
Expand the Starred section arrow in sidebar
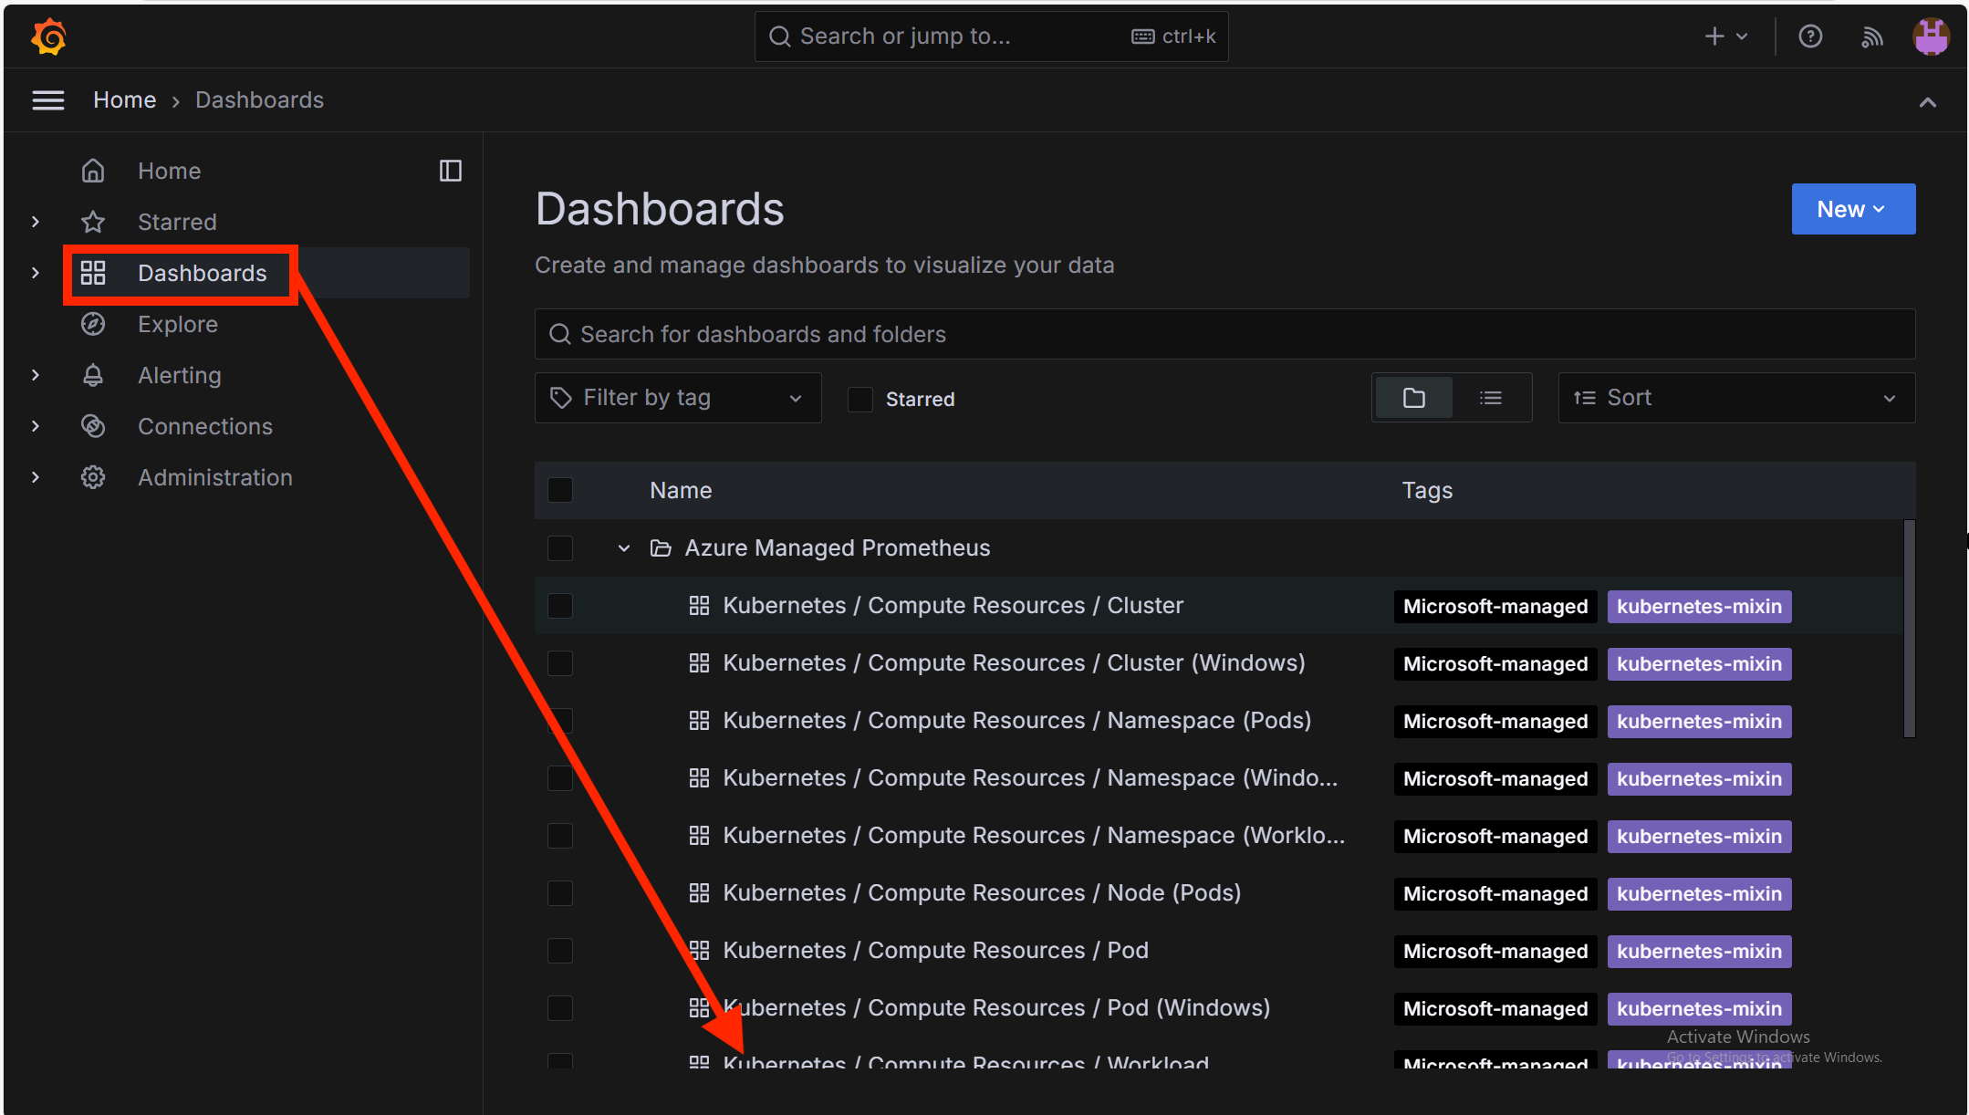tap(36, 222)
